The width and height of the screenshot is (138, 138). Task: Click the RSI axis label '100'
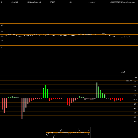pos(2,25)
